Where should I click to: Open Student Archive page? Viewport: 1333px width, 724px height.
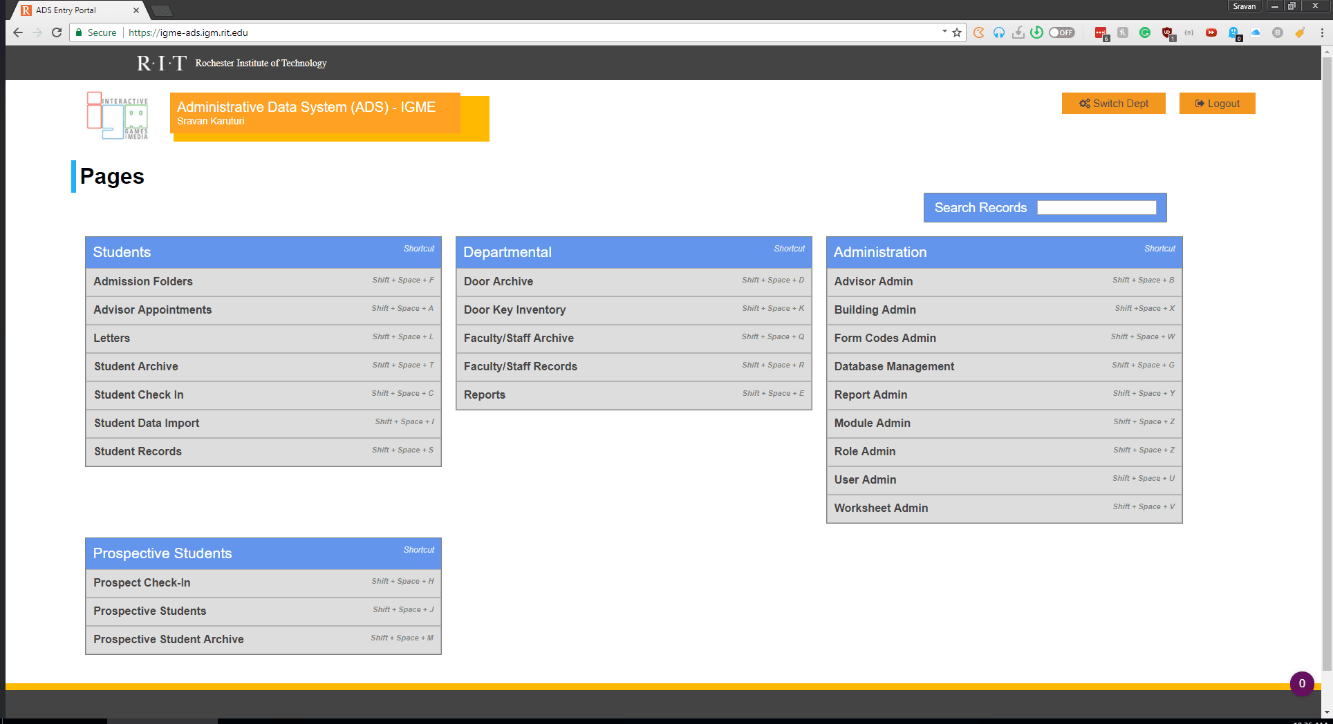[263, 367]
